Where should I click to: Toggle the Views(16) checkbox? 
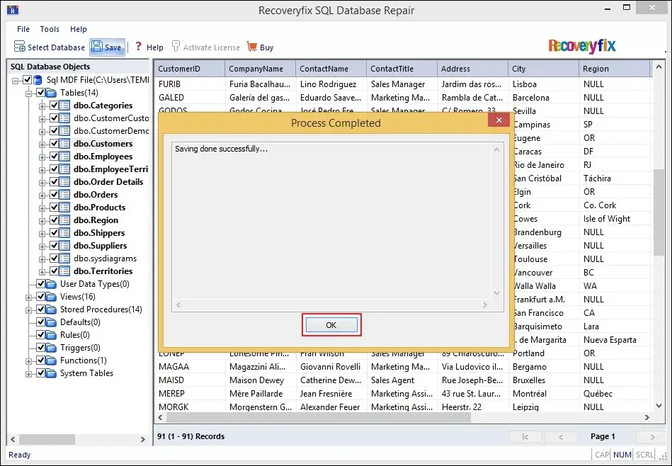40,297
